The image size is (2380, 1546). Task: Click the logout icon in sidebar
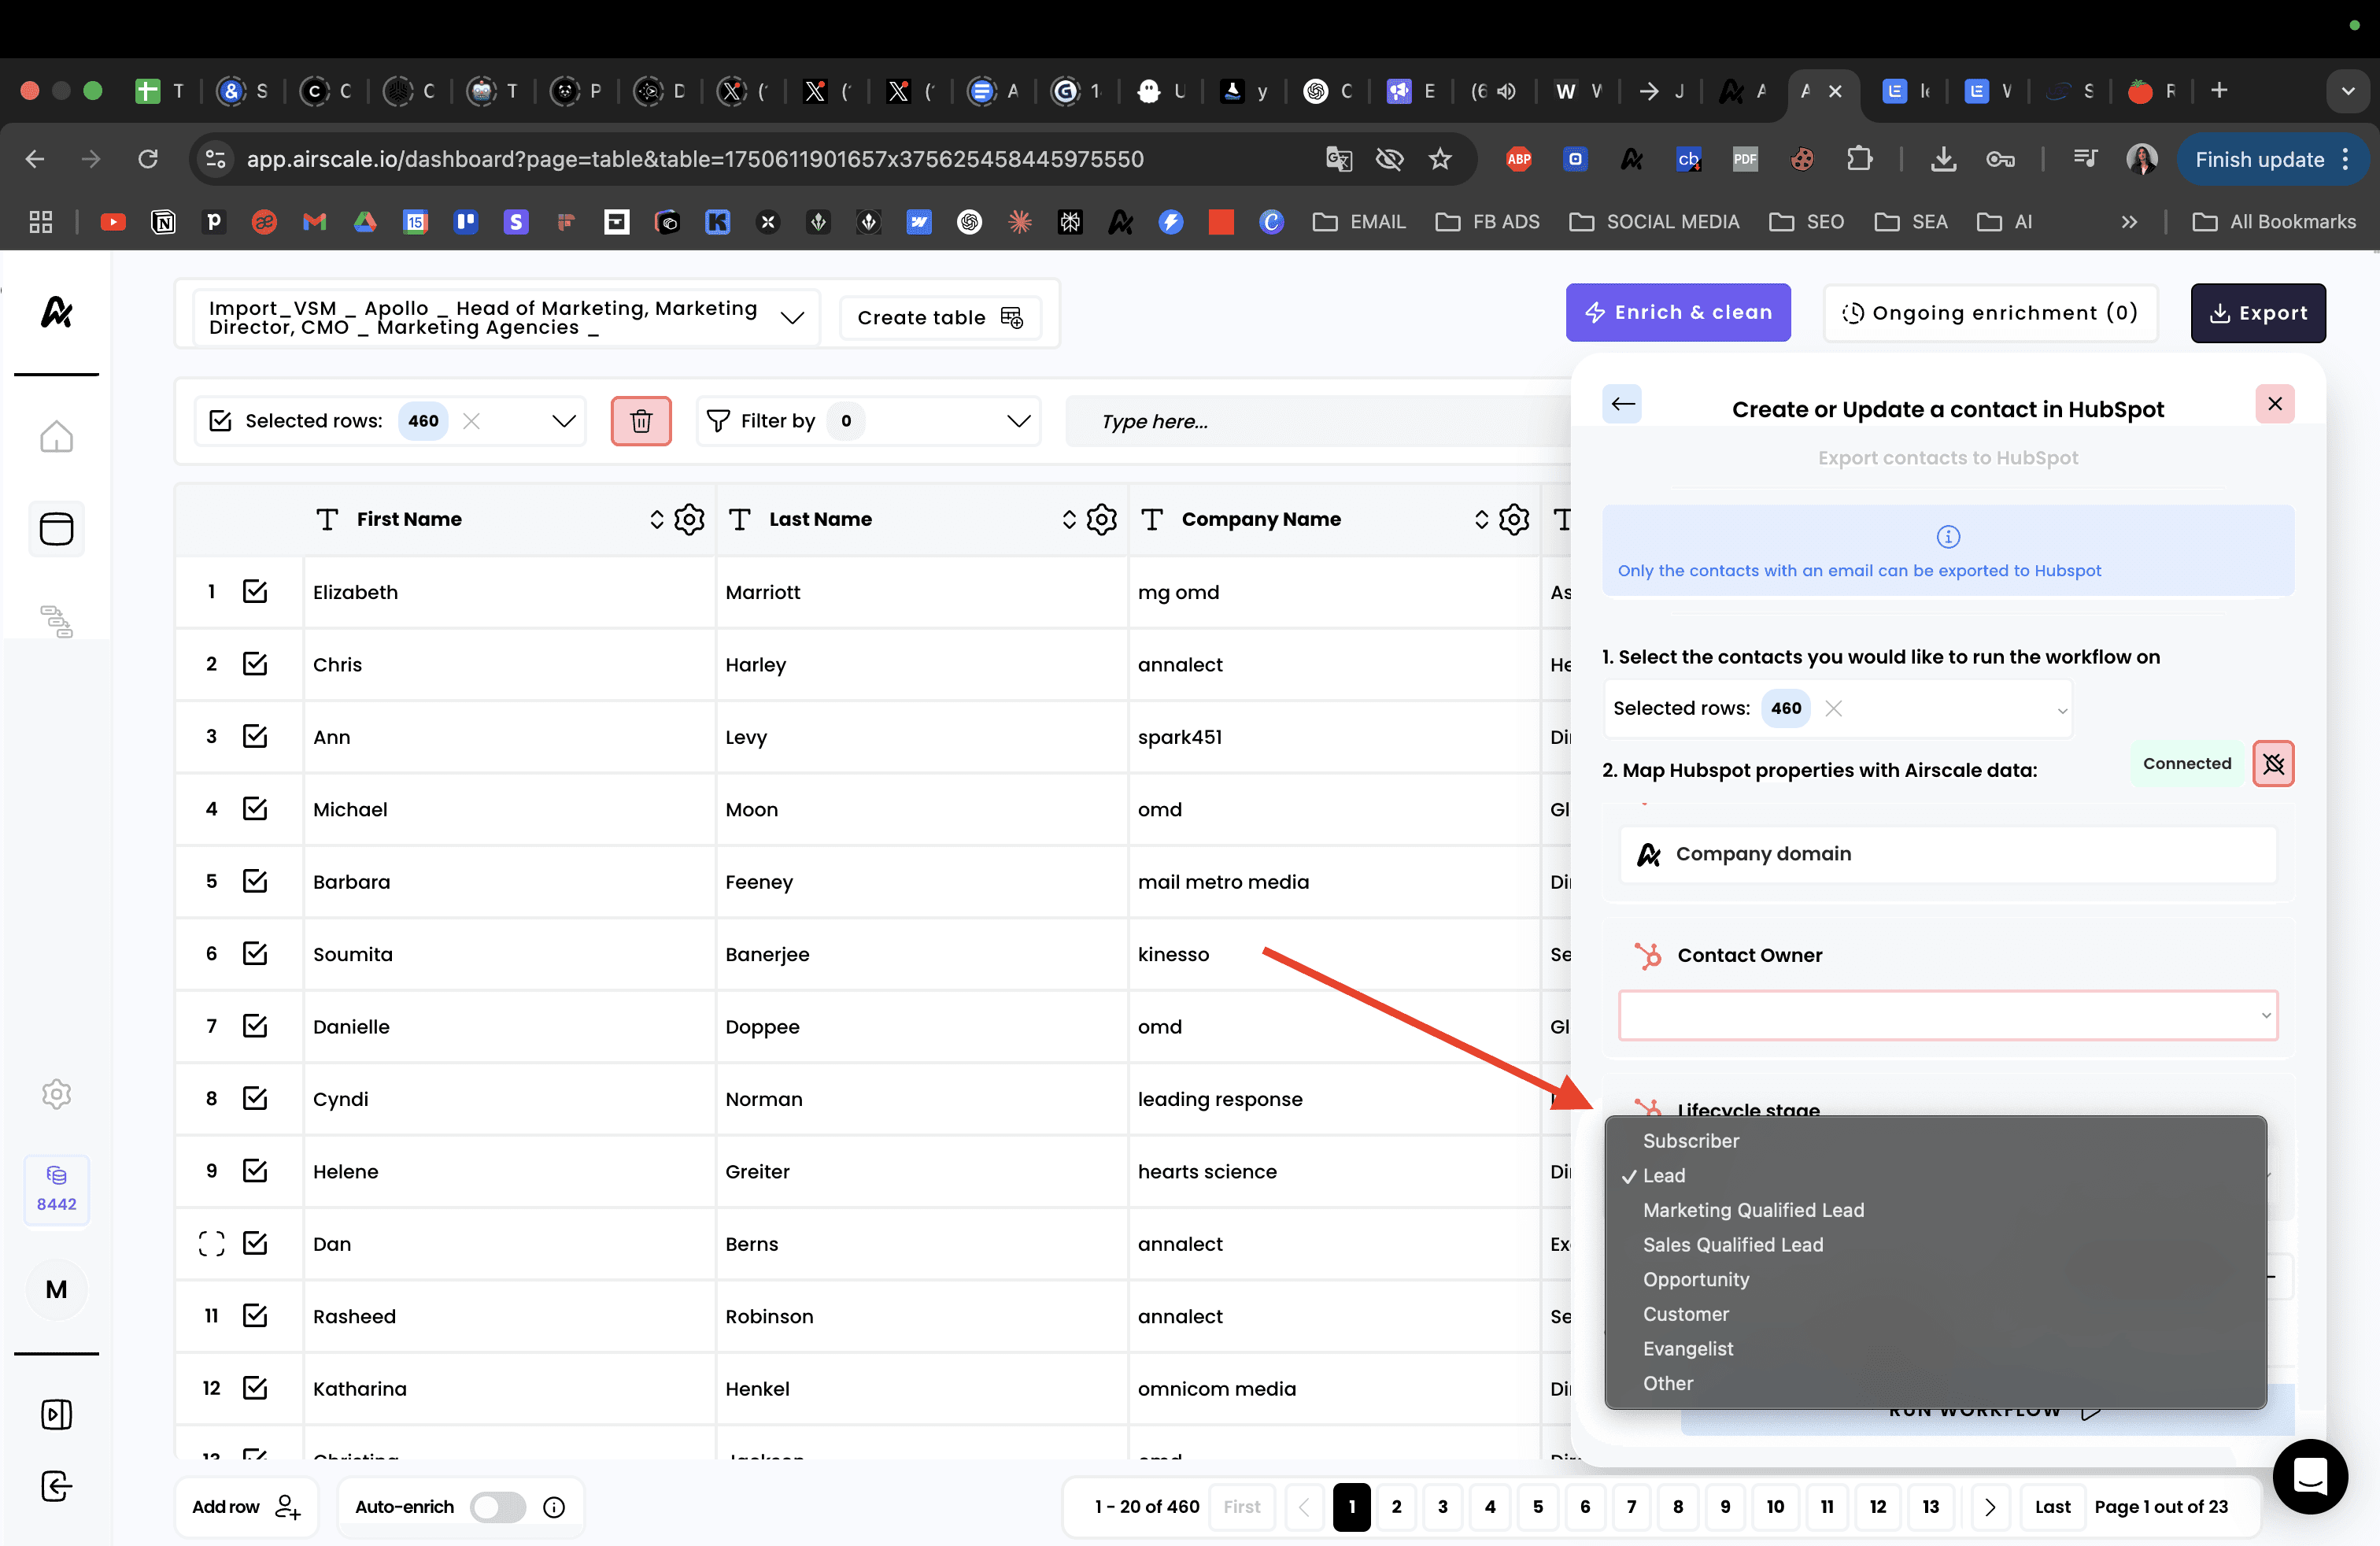(56, 1486)
